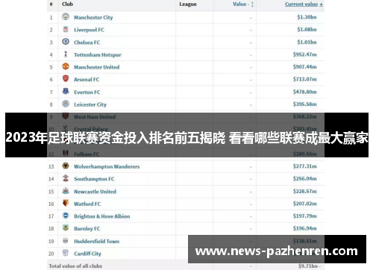Click the Everton FC crest icon
The height and width of the screenshot is (270, 373).
pos(66,91)
